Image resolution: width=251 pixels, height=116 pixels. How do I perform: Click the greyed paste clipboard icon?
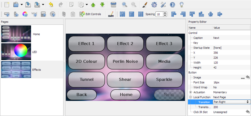click(73, 14)
